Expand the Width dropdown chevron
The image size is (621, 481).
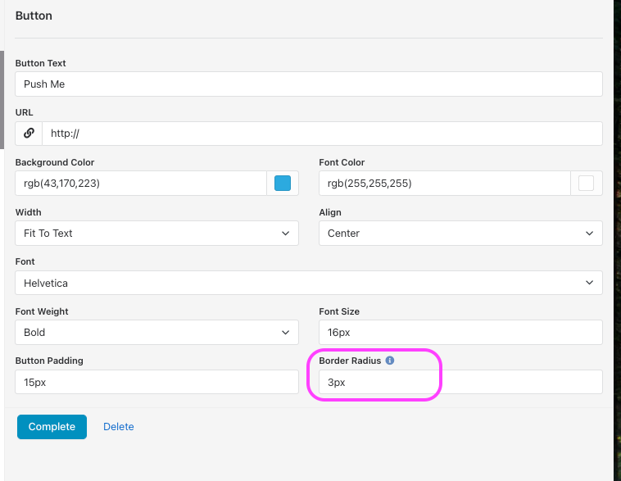tap(286, 234)
